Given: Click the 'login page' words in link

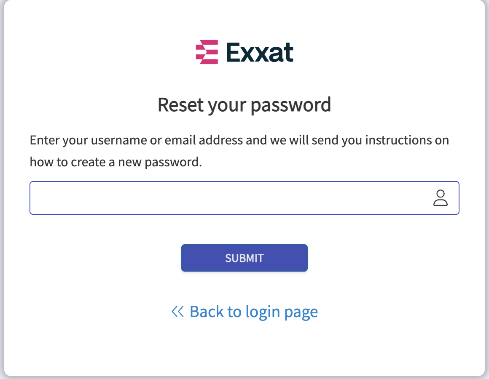Looking at the screenshot, I should click(x=282, y=312).
